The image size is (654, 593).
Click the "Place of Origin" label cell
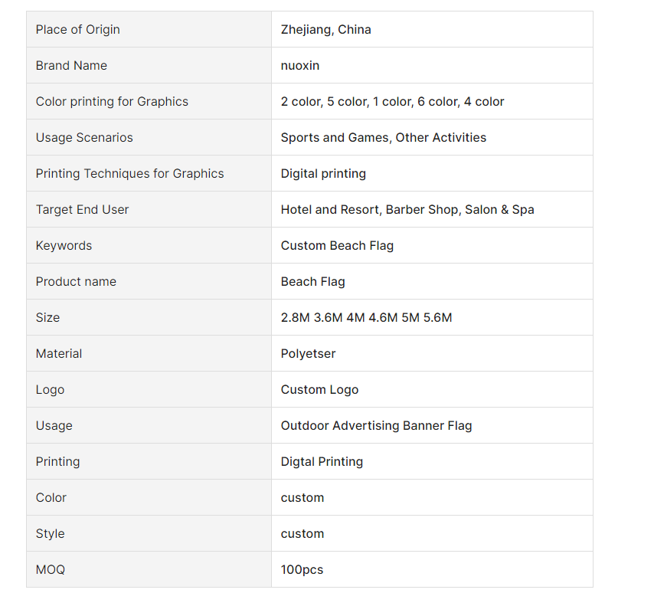(x=77, y=30)
